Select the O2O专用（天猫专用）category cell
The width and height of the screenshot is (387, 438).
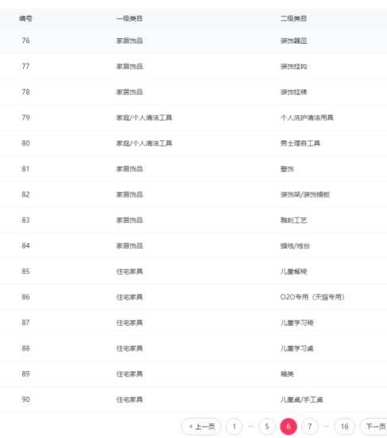tap(312, 297)
